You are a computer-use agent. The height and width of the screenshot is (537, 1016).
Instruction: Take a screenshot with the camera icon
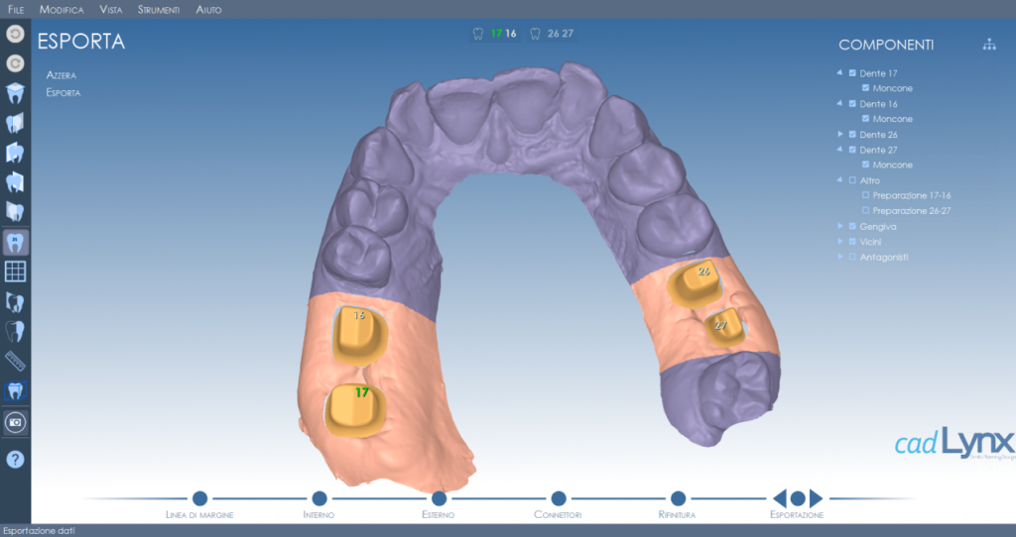[15, 422]
